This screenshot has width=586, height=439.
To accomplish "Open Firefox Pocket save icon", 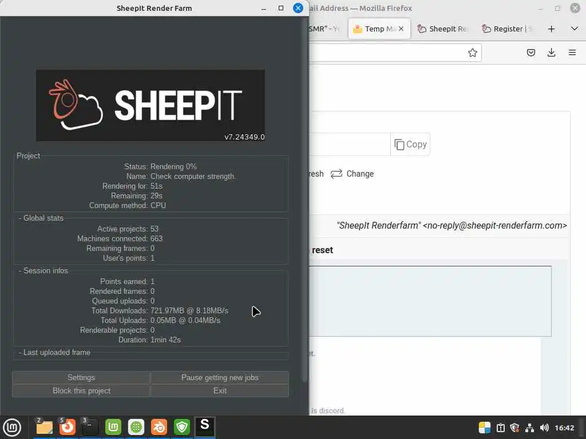I will [x=531, y=53].
